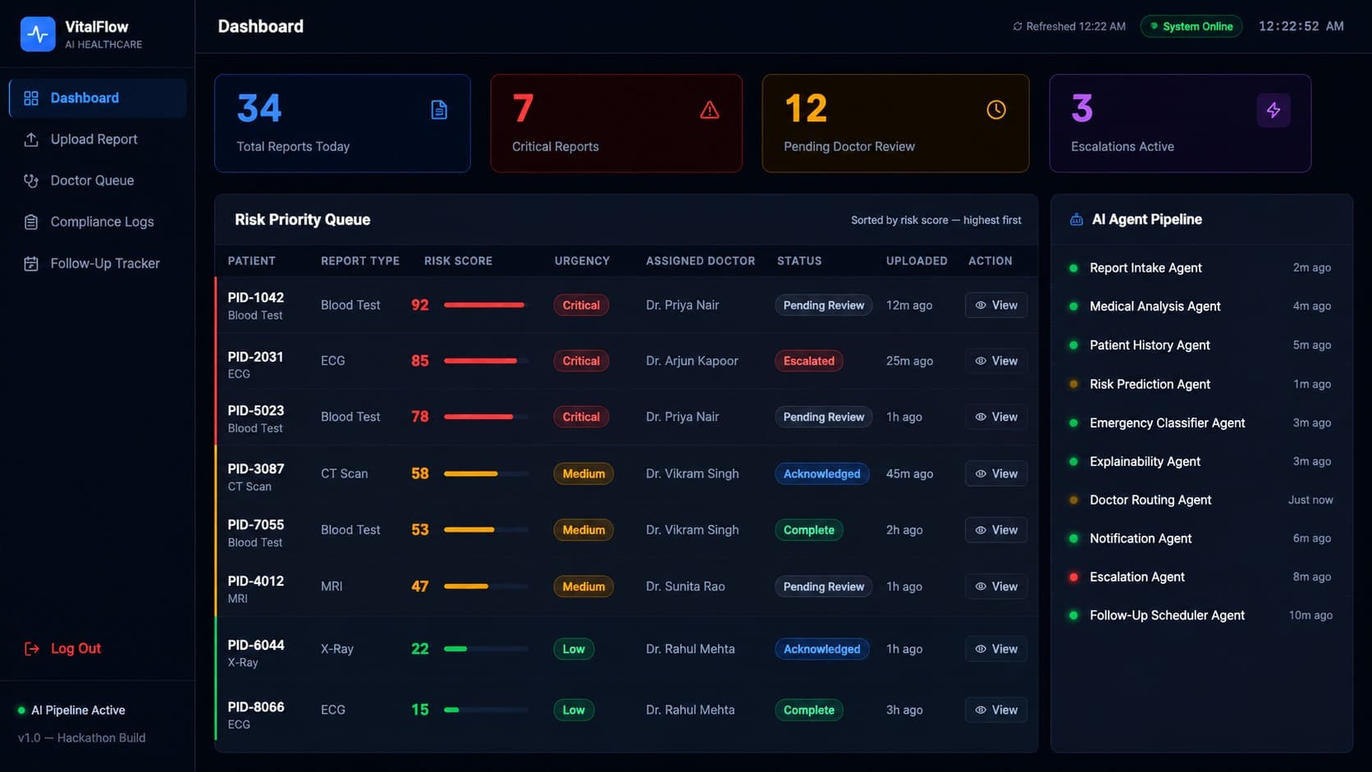
Task: Click the VitalFlow heartbeat logo icon
Action: [38, 34]
